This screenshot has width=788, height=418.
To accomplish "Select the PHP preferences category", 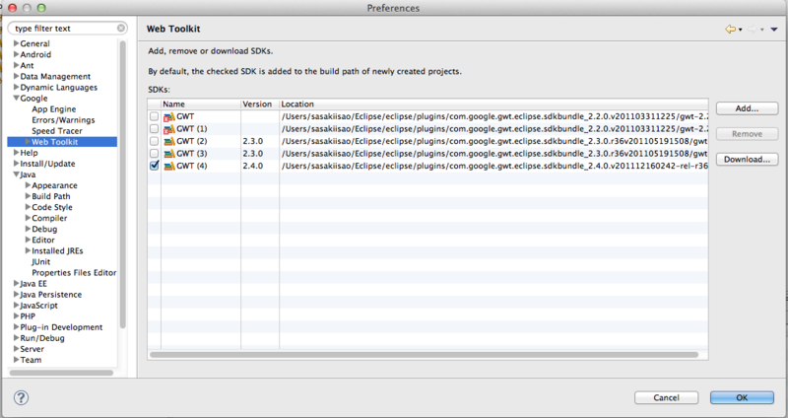I will (x=28, y=316).
